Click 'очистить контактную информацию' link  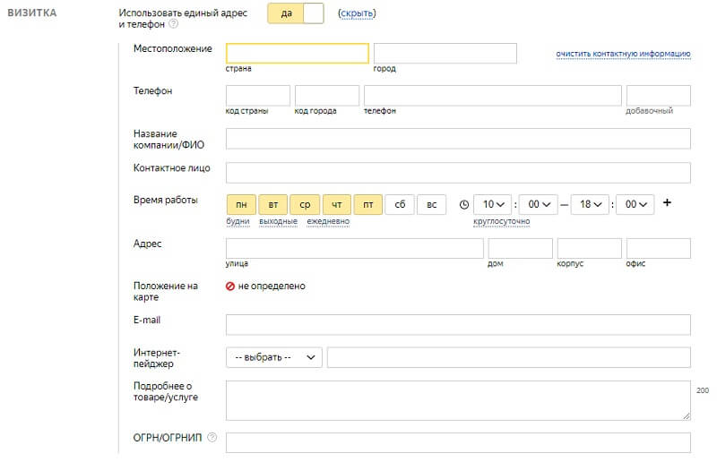(622, 54)
